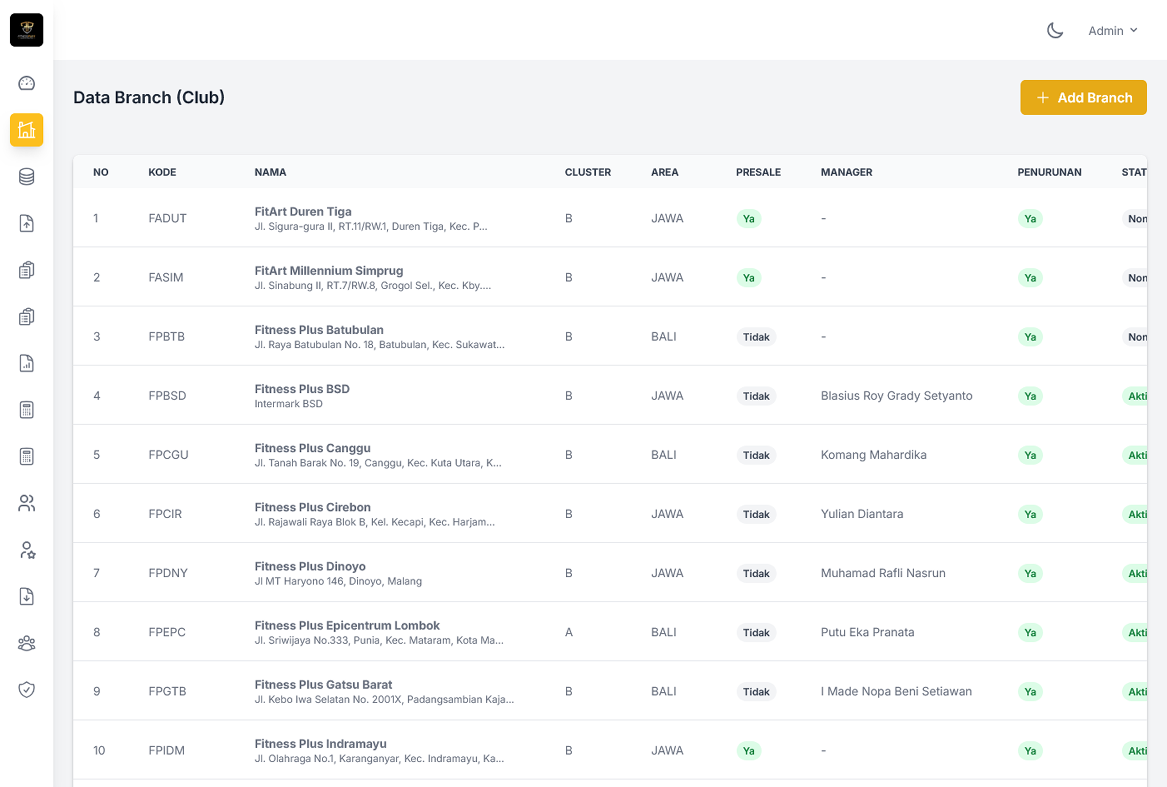Screen dimensions: 1167x787
Task: Click the AREA column header
Action: click(x=665, y=172)
